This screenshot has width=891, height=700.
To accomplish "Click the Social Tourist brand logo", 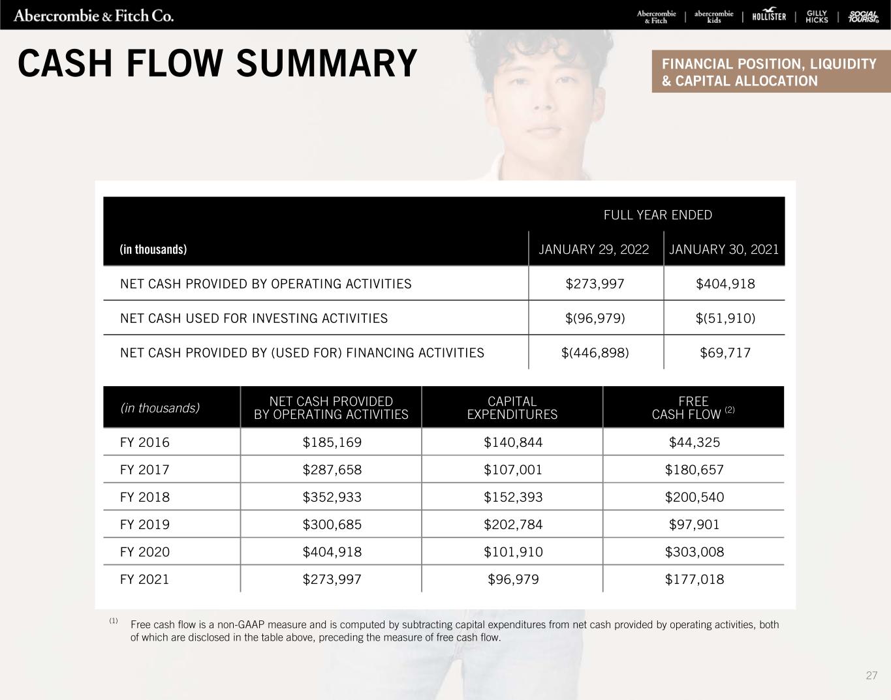I will pos(864,17).
